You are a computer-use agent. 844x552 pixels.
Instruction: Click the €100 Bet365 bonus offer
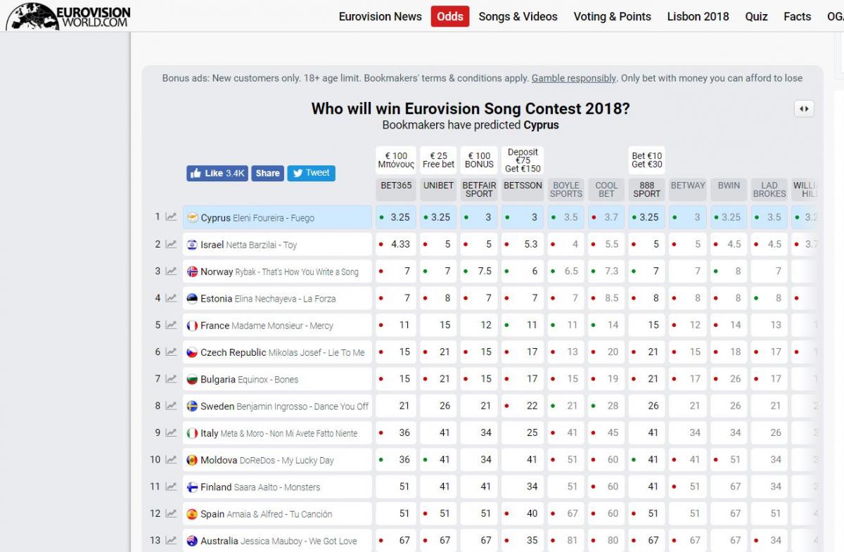tap(396, 160)
